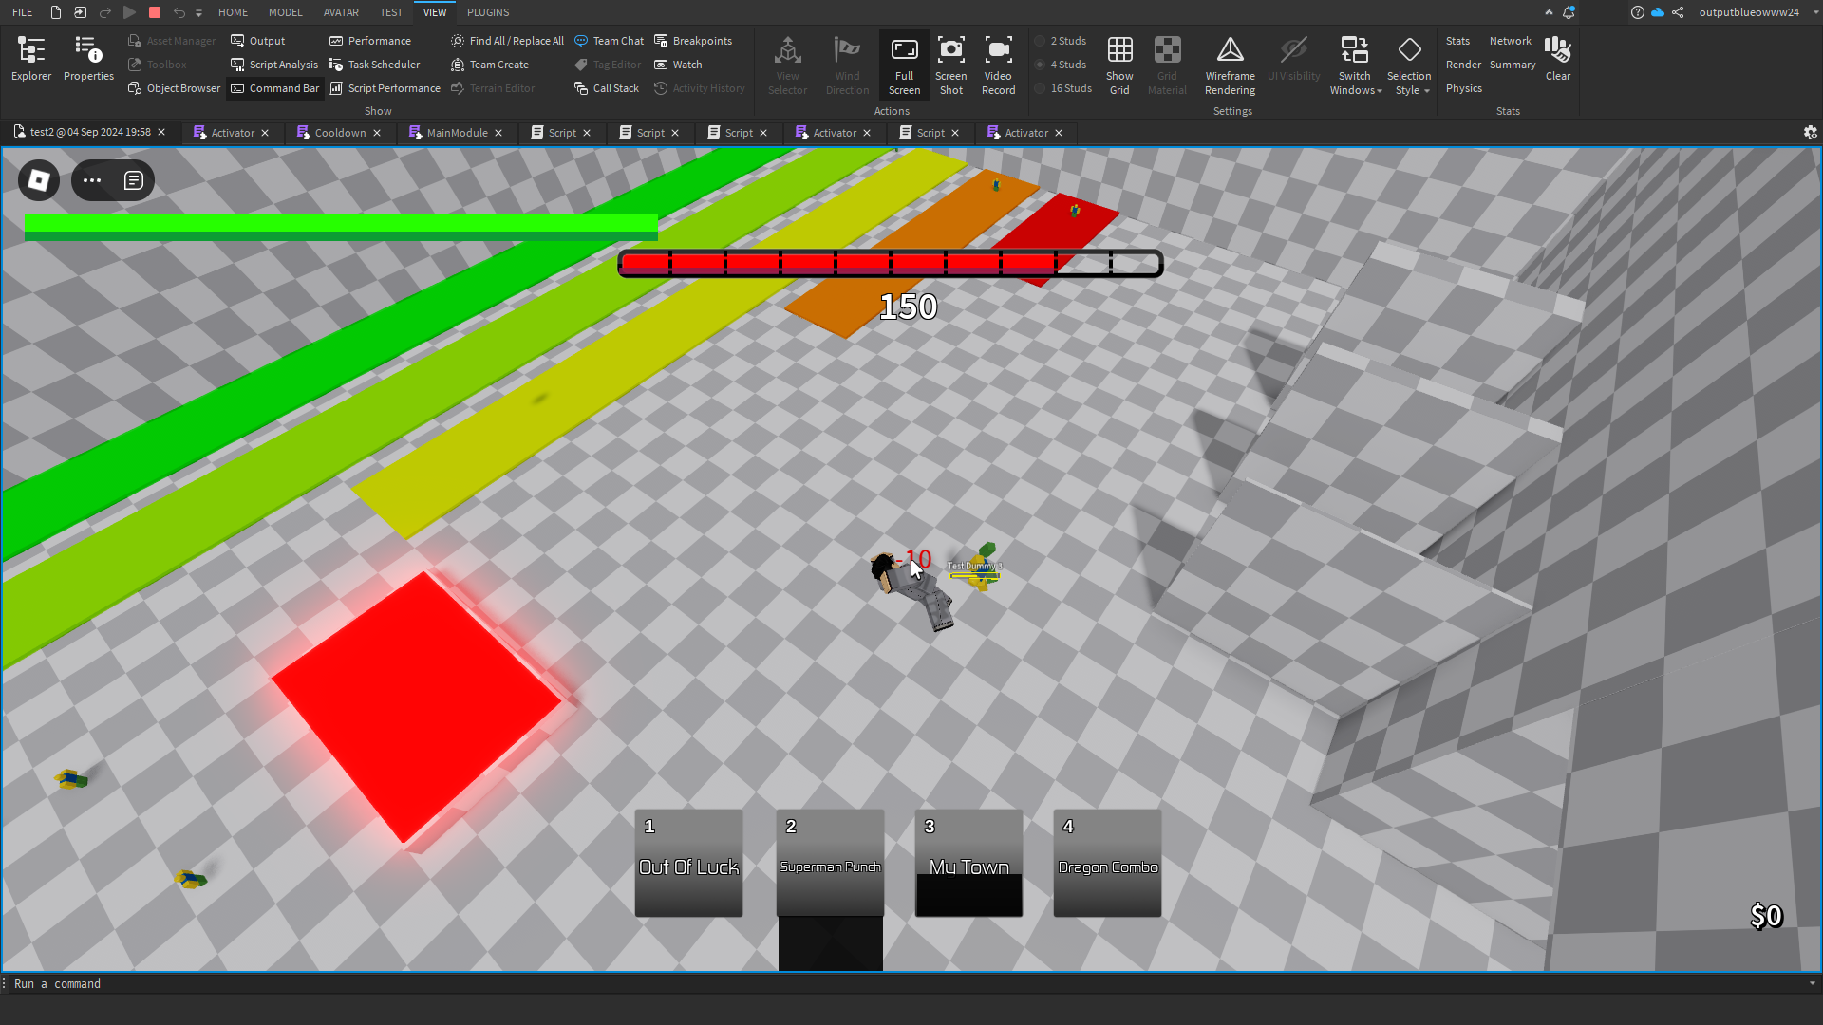This screenshot has width=1823, height=1025.
Task: Select the 4 Studs grid option
Action: point(1067,65)
